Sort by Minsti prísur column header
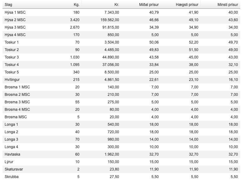 click(x=228, y=5)
